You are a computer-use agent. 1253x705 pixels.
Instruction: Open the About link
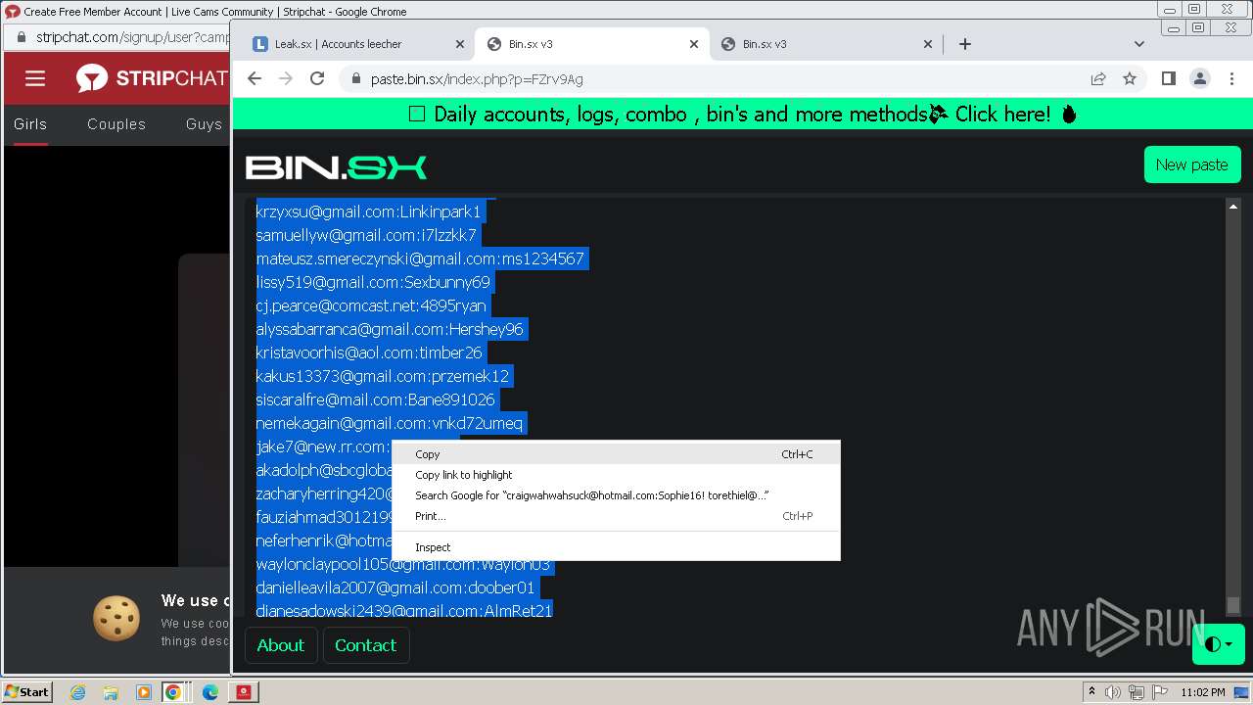click(281, 645)
